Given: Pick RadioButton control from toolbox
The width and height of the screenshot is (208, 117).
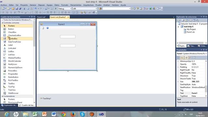Looking at the screenshot, I should click(x=13, y=77).
